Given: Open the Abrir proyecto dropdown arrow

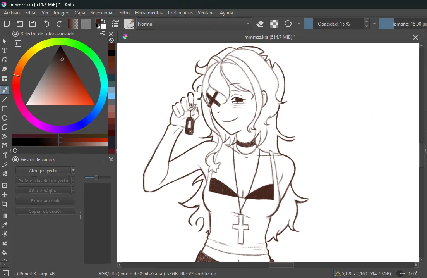Looking at the screenshot, I should pos(73,170).
